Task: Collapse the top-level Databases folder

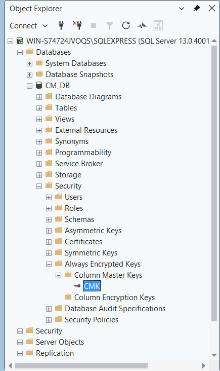Action: (x=20, y=53)
